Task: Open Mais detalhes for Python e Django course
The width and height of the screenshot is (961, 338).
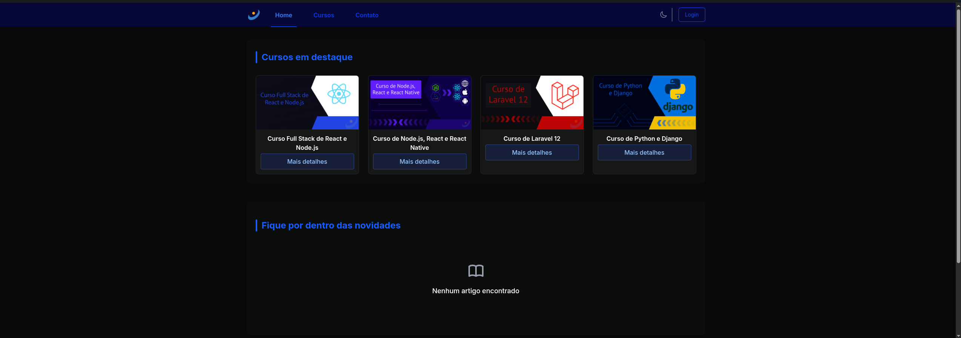Action: pos(644,152)
